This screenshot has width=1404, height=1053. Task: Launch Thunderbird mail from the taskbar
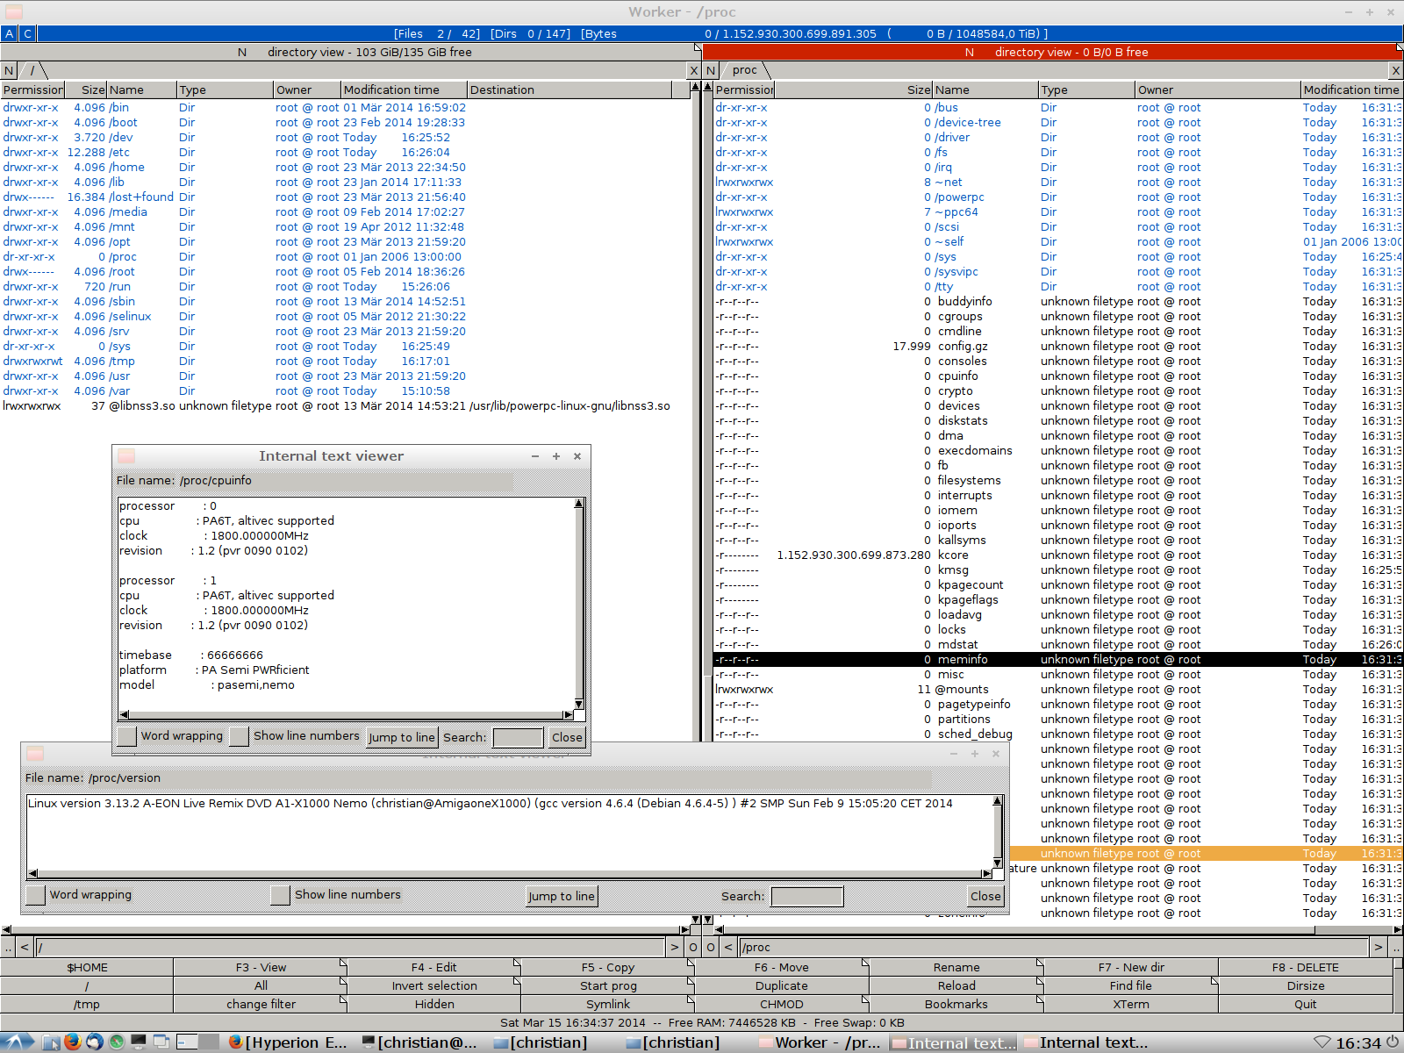[95, 1042]
